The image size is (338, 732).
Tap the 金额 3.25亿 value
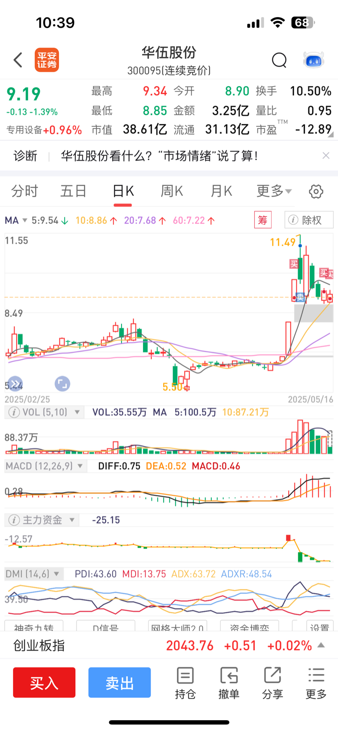pos(231,110)
